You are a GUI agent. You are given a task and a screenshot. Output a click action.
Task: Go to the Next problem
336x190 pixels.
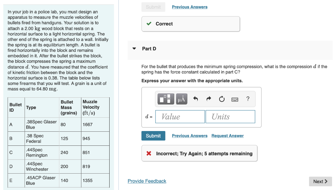pyautogui.click(x=320, y=181)
